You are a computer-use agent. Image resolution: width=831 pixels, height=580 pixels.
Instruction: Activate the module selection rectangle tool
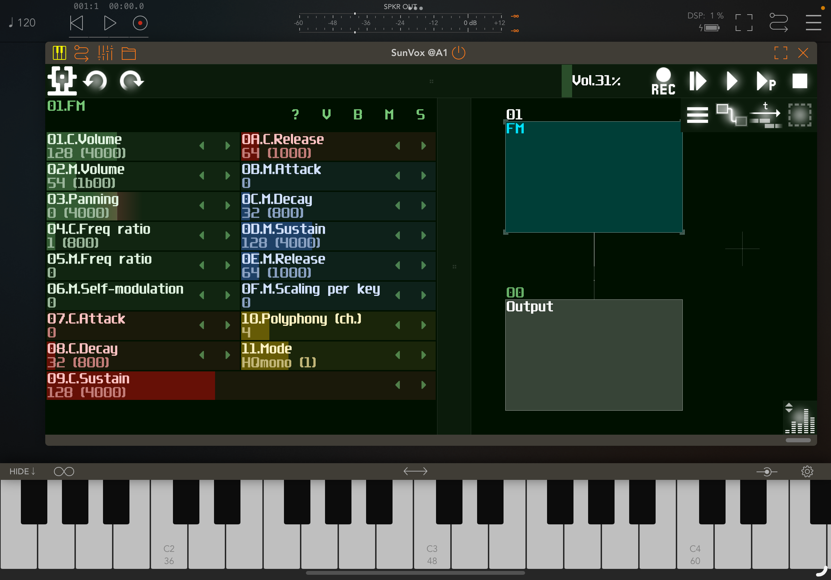click(x=800, y=115)
